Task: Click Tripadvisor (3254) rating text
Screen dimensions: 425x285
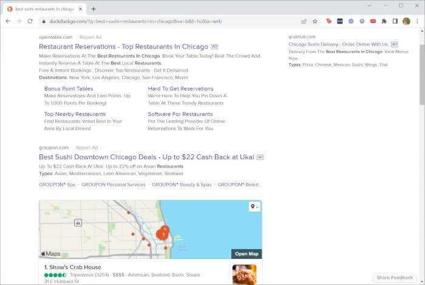Action: [x=89, y=275]
